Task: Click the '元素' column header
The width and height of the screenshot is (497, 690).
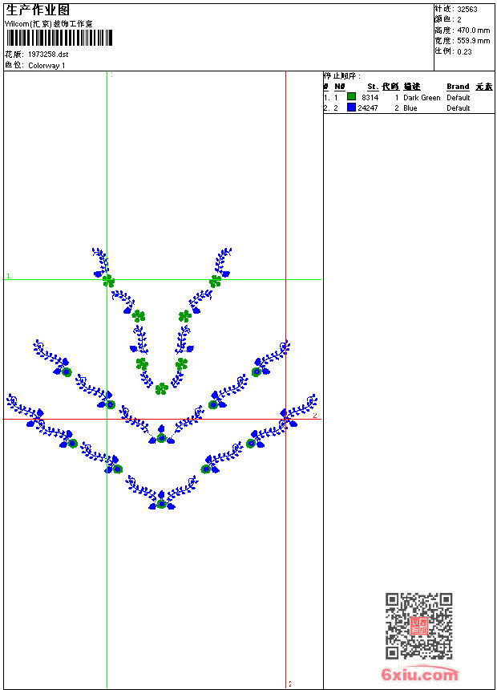Action: pos(484,87)
